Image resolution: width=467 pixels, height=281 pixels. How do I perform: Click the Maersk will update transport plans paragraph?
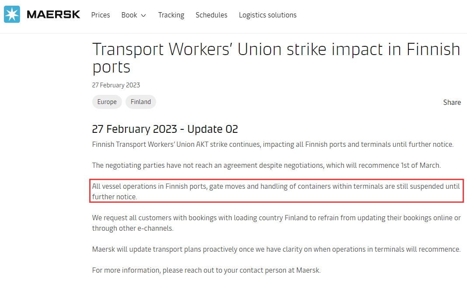pyautogui.click(x=276, y=249)
